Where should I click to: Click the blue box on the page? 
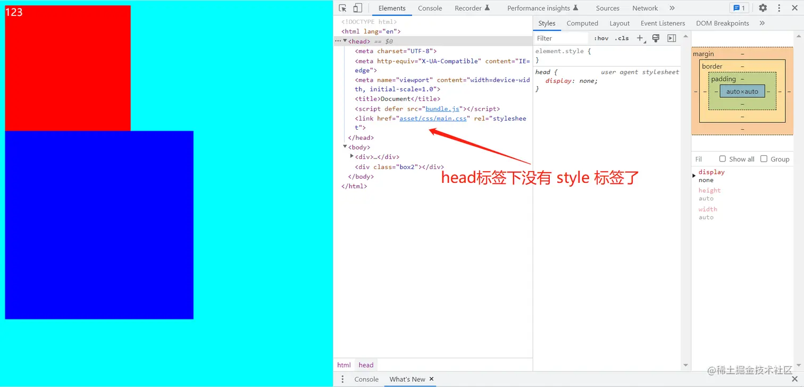coord(99,225)
